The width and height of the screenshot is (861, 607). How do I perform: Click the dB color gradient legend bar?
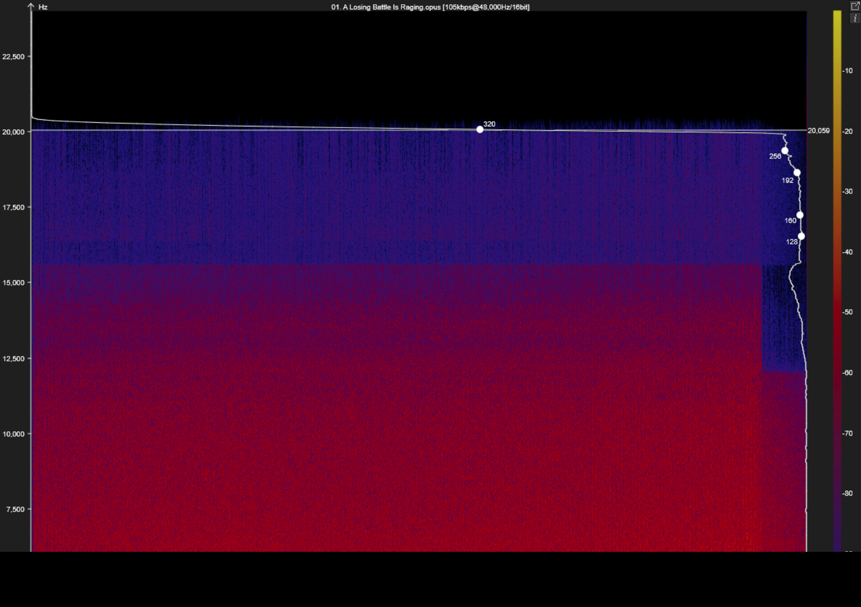click(x=837, y=281)
